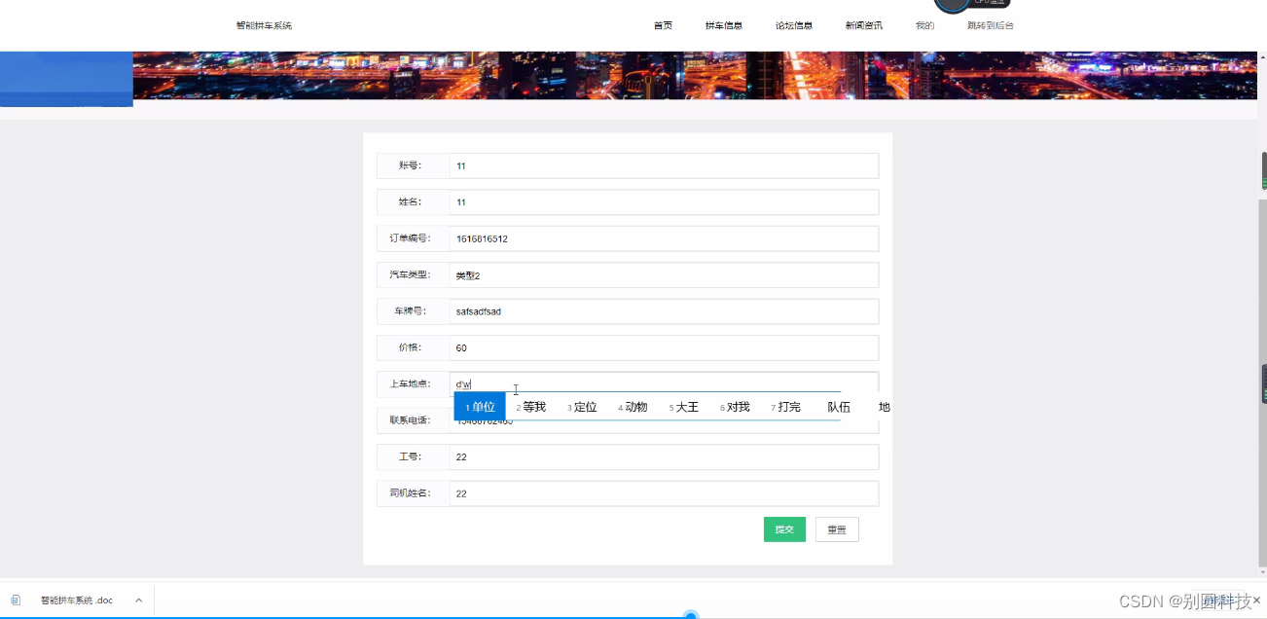Image resolution: width=1267 pixels, height=619 pixels.
Task: Close the download bar
Action: (1256, 601)
